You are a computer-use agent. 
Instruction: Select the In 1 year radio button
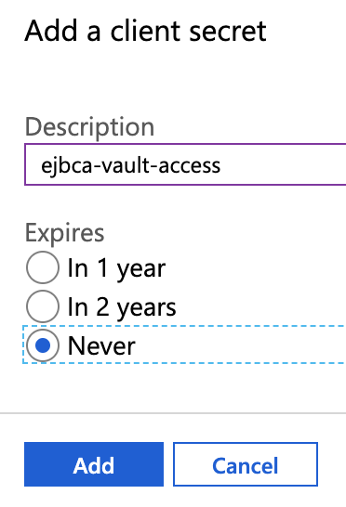(43, 267)
